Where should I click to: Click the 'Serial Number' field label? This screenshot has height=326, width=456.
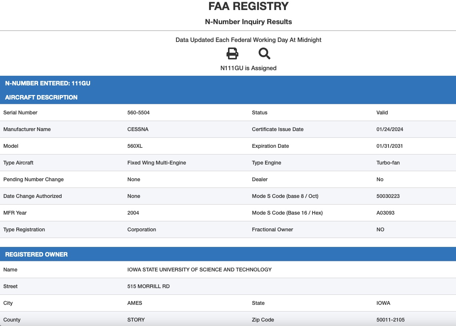pos(20,113)
